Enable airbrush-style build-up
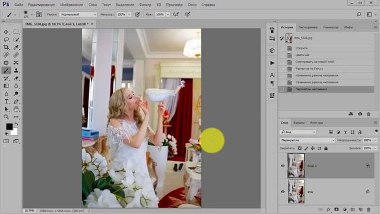The height and width of the screenshot is (214, 380). [x=176, y=14]
